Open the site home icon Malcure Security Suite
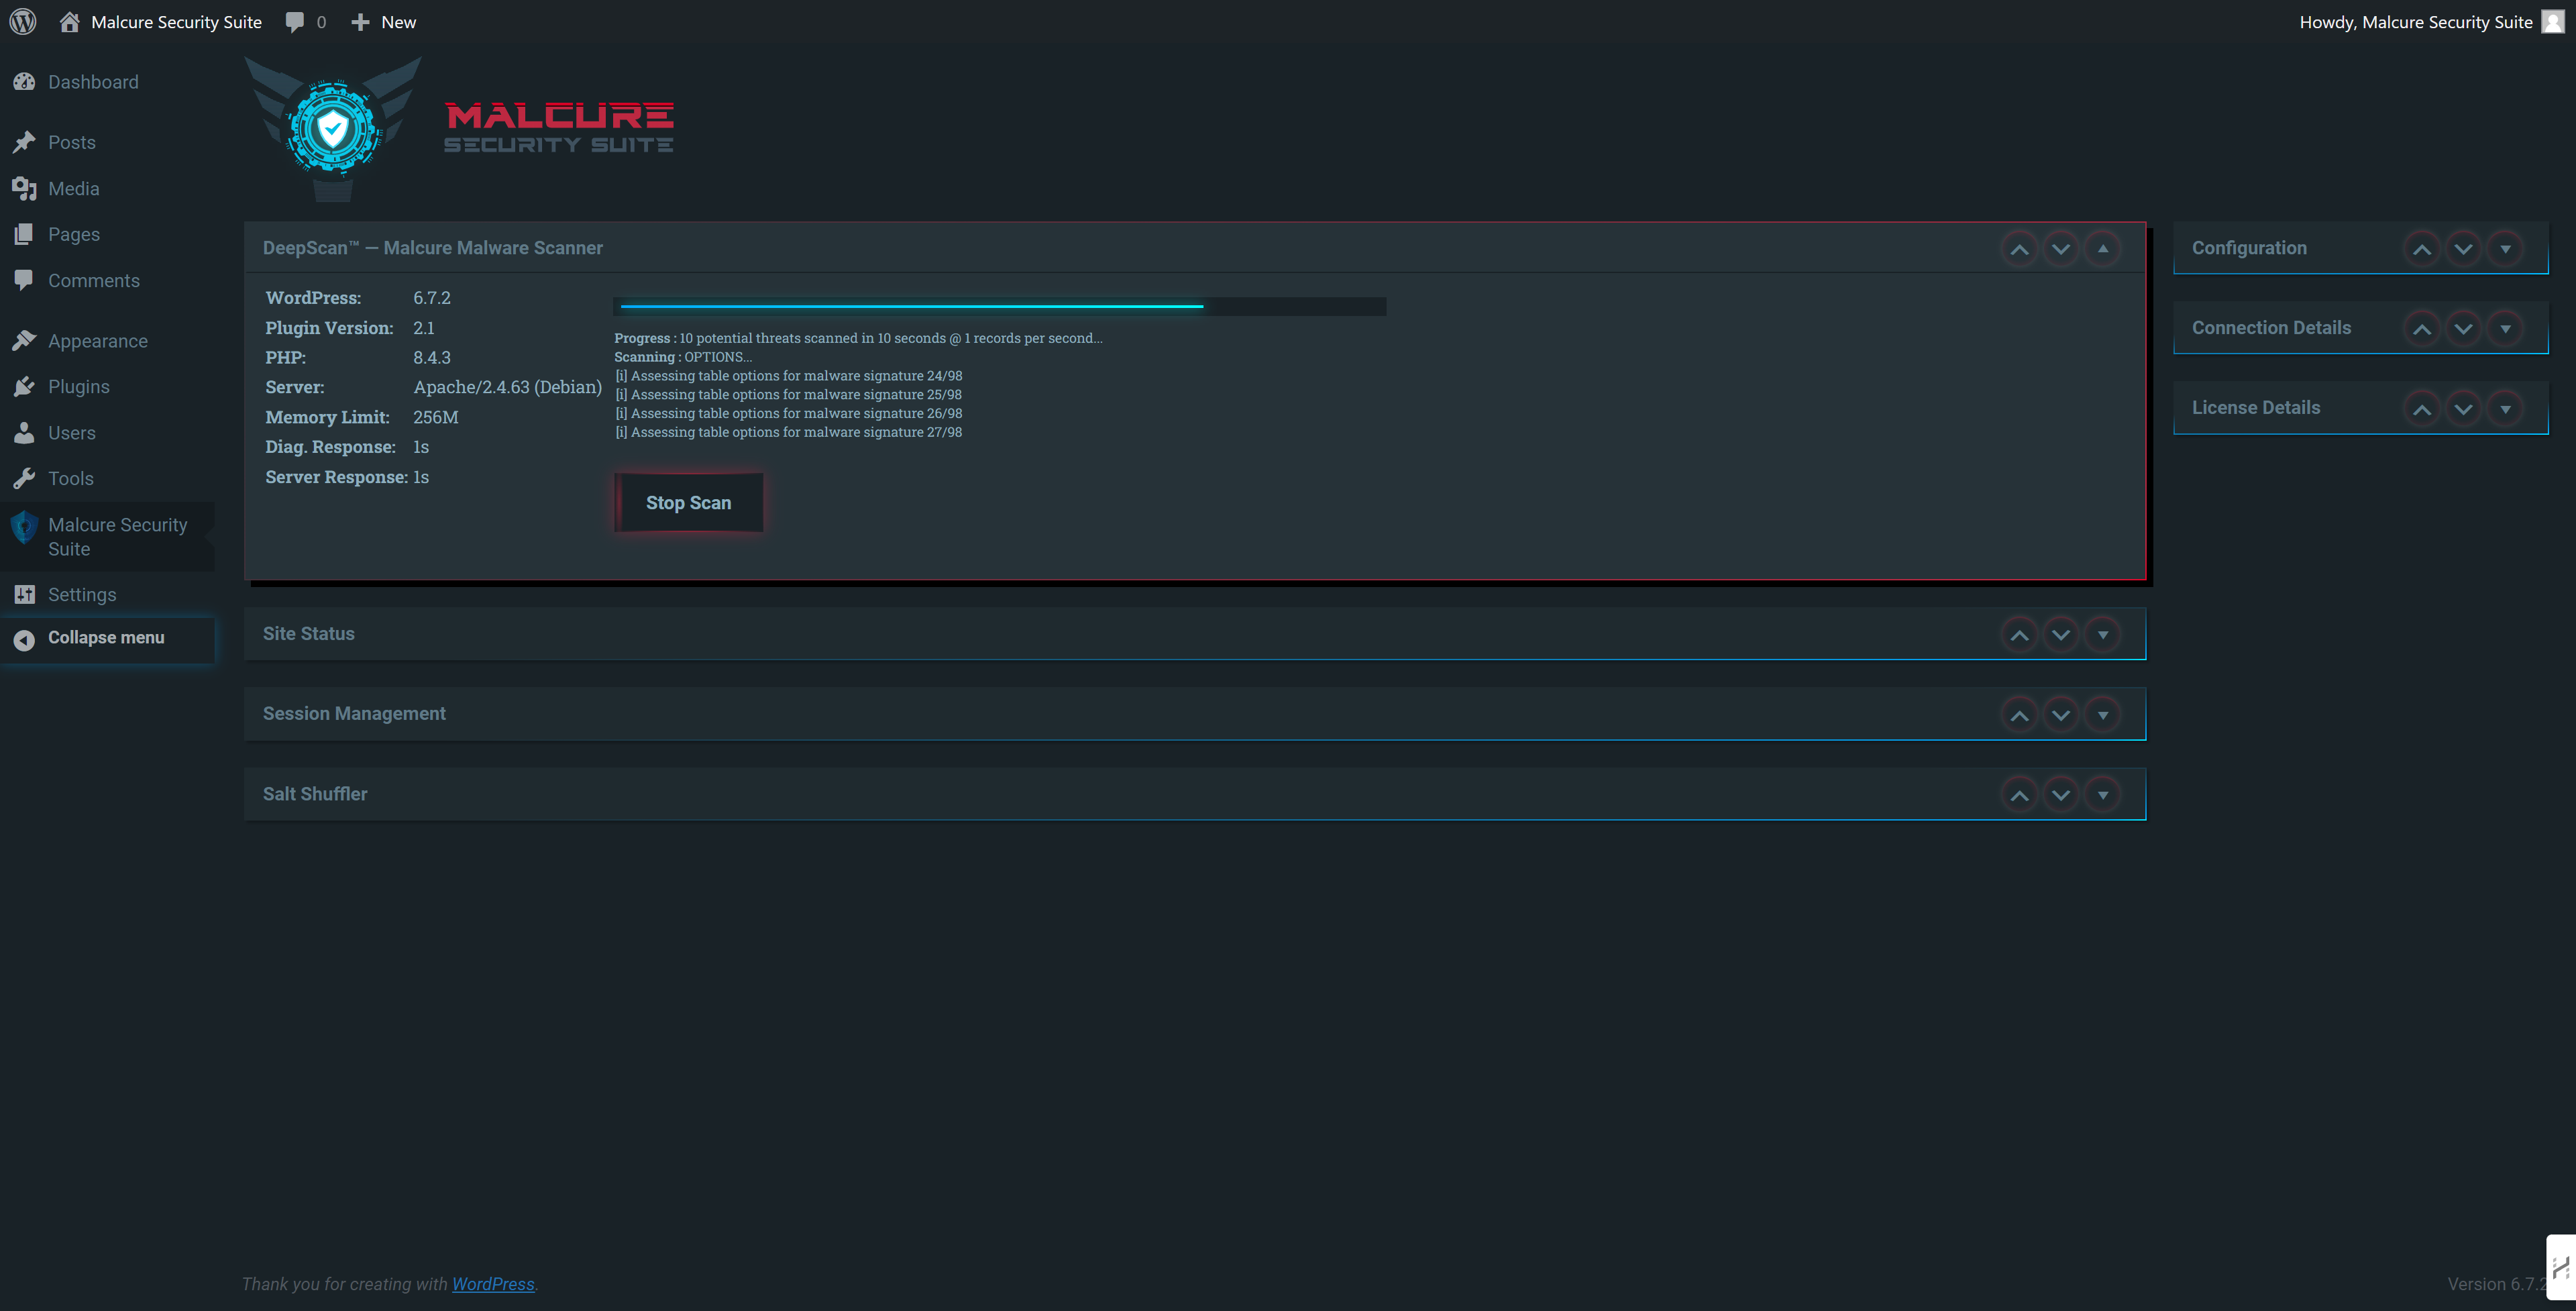Viewport: 2576px width, 1311px height. (69, 22)
